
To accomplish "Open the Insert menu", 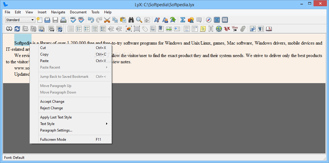I will click(42, 12).
